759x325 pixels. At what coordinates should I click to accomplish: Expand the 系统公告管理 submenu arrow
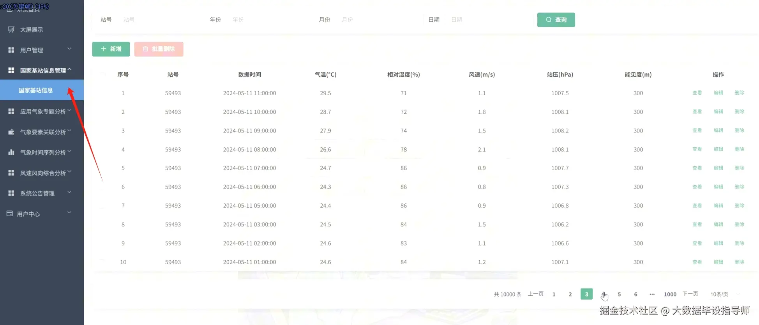tap(69, 192)
